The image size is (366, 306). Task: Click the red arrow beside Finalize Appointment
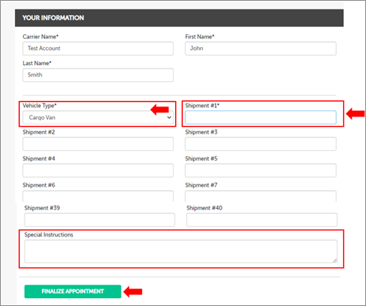pyautogui.click(x=133, y=292)
